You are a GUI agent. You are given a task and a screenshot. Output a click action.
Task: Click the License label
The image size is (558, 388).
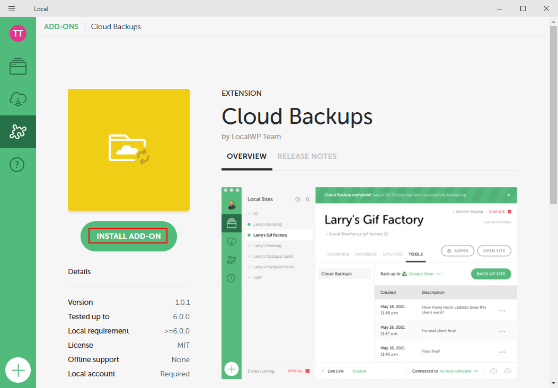click(81, 345)
